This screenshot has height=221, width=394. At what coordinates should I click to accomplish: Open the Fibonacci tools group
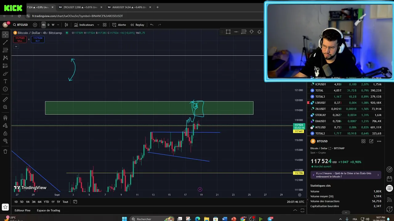tap(5, 50)
